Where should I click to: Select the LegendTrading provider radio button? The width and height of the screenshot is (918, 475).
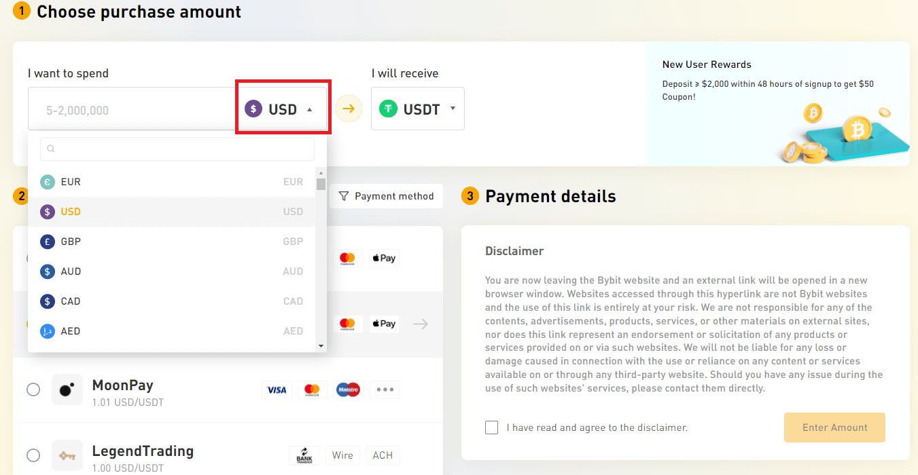pos(33,455)
